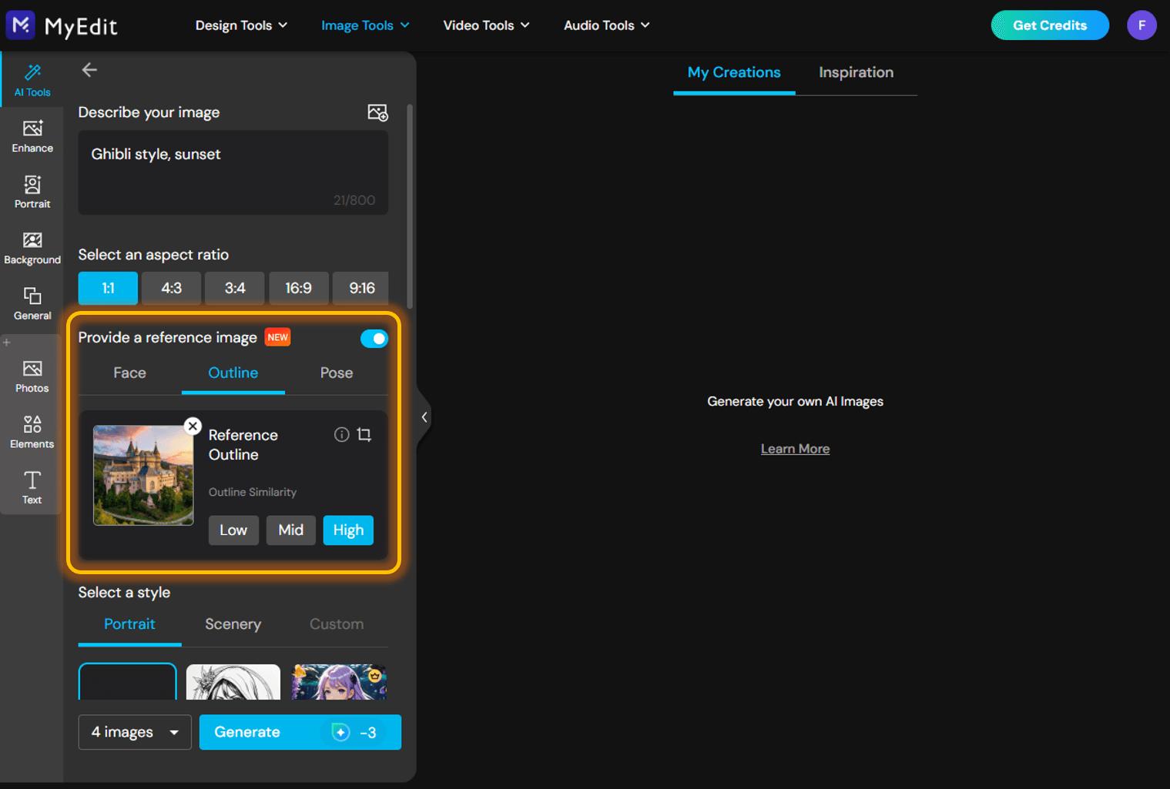Show Reference Outline info
Image resolution: width=1170 pixels, height=789 pixels.
(x=341, y=435)
